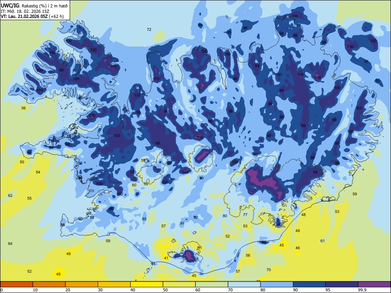Select the map value '48' on the southeast coast
The image size is (391, 293).
pyautogui.click(x=303, y=214)
